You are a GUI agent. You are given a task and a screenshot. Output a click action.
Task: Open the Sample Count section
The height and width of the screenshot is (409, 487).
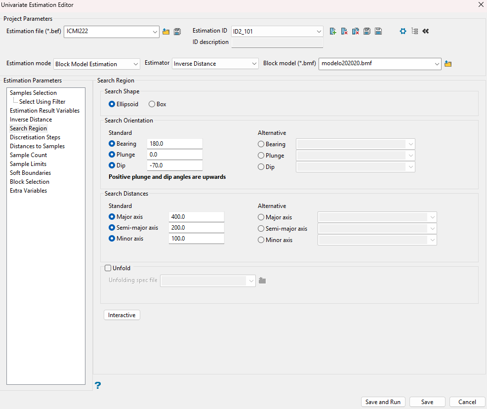pyautogui.click(x=28, y=155)
